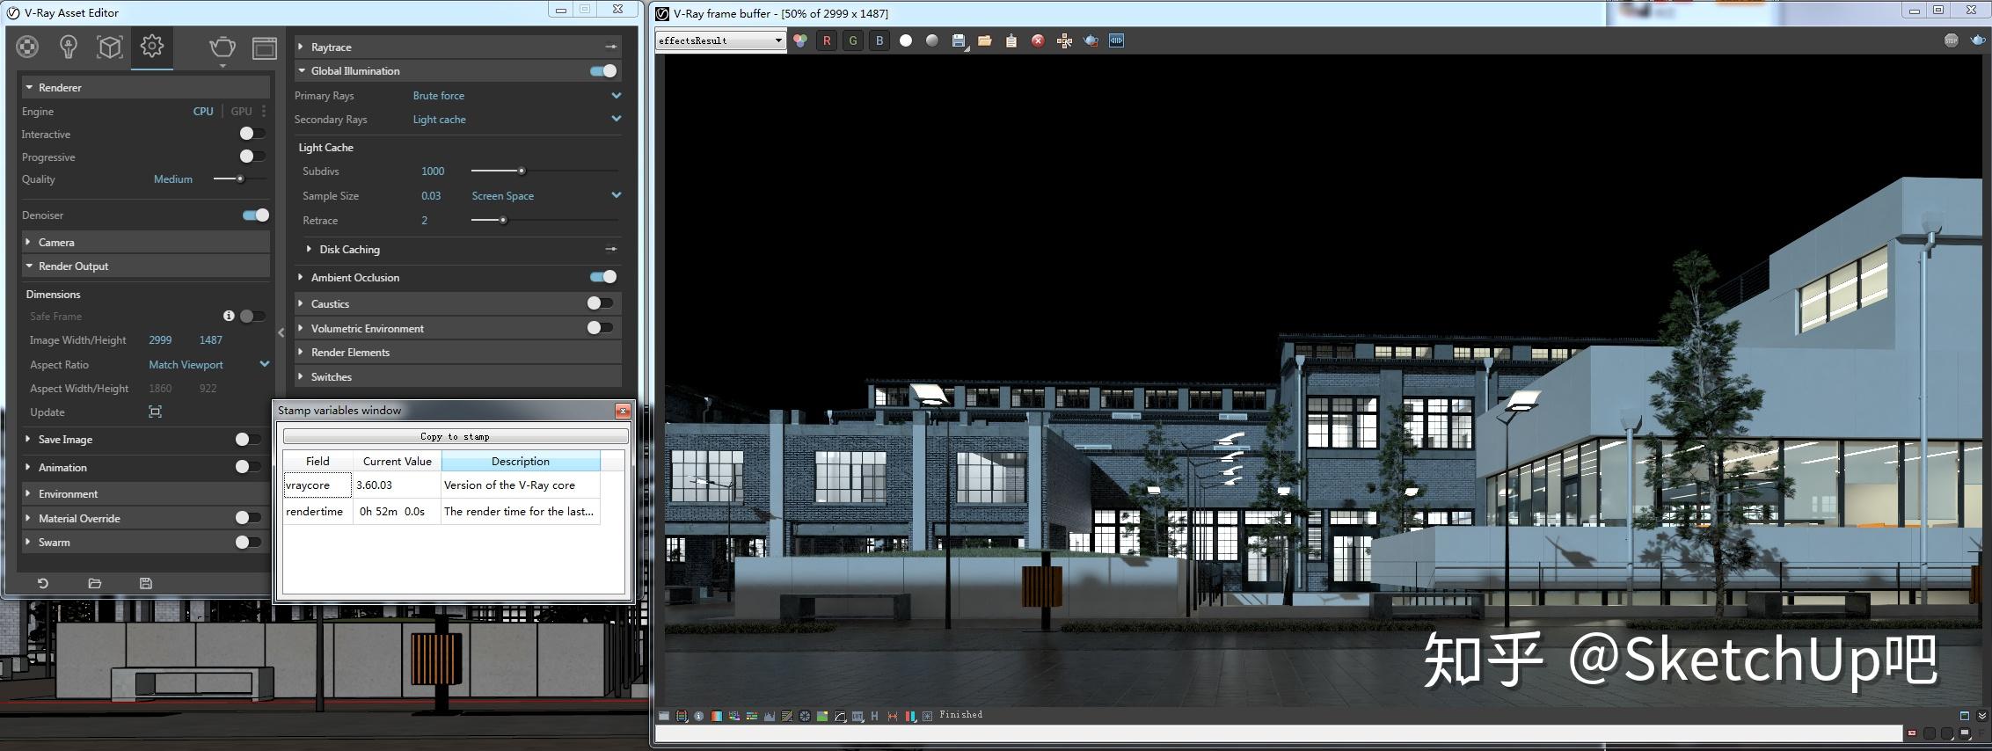Switch to monochromatic mode gray sphere
The width and height of the screenshot is (1992, 751).
point(932,40)
